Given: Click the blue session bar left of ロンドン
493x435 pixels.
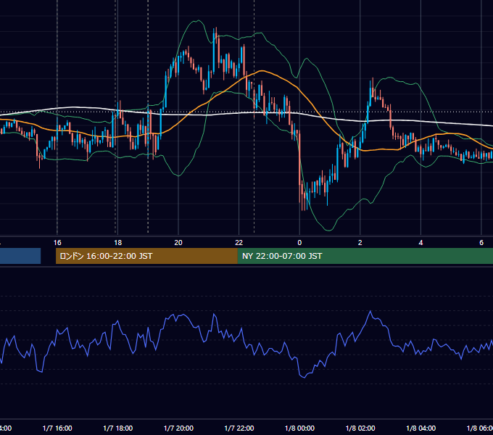Looking at the screenshot, I should pyautogui.click(x=20, y=256).
